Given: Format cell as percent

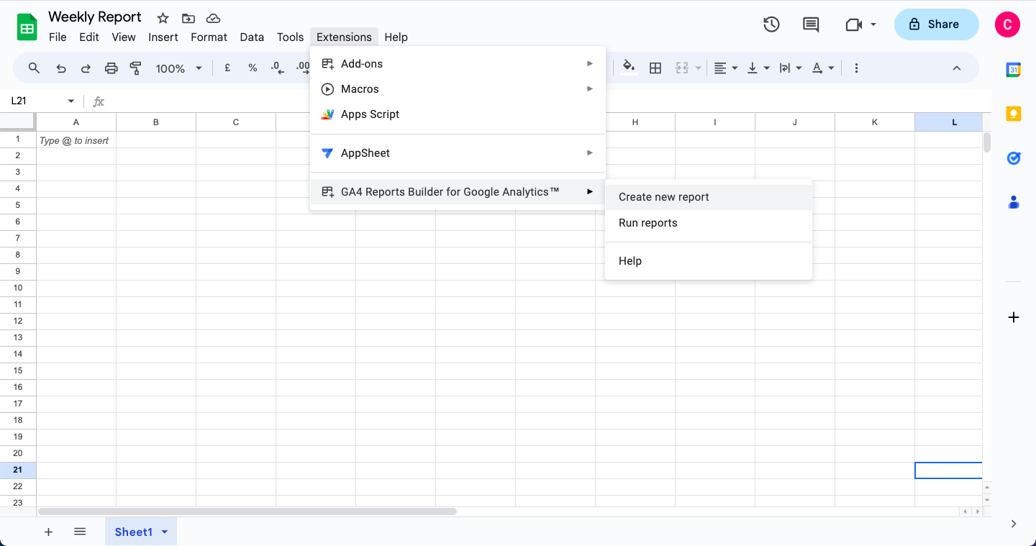Looking at the screenshot, I should tap(253, 68).
